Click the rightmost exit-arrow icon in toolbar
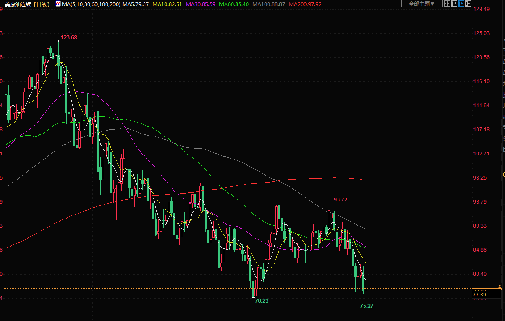This screenshot has width=505, height=321. (x=468, y=4)
